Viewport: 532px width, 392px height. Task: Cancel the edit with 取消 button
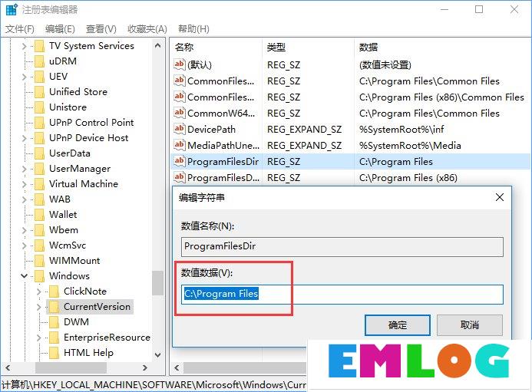click(x=470, y=325)
